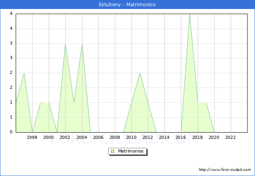255x176 pixels.
Task: Click the x-axis label 2012
Action: [148, 137]
